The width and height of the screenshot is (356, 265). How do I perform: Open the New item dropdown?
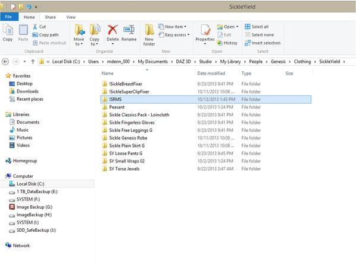click(172, 27)
